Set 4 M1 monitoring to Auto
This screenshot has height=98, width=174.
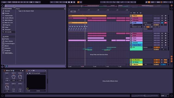coord(148,27)
